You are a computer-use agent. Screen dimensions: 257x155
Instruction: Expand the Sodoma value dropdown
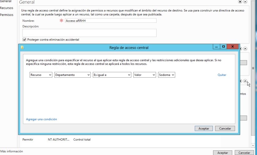point(167,75)
